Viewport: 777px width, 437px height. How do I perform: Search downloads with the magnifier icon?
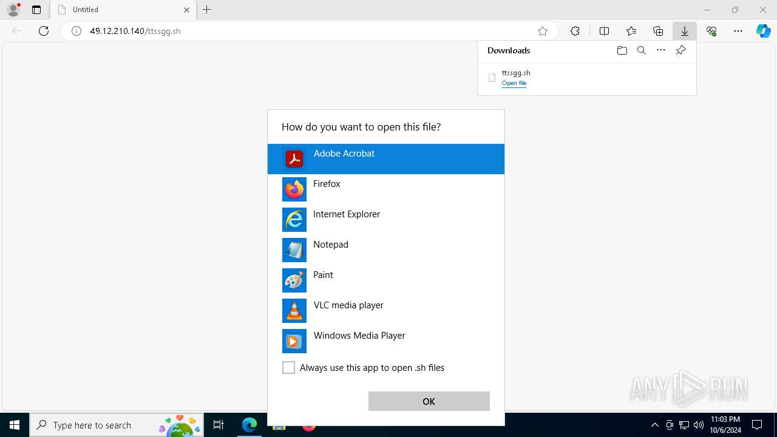point(641,50)
